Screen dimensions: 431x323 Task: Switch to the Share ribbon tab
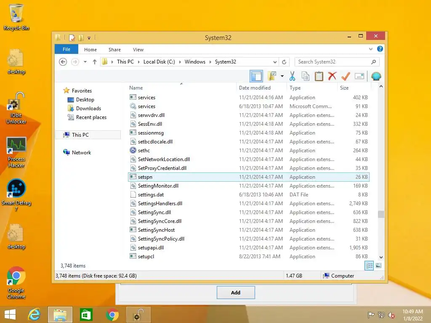[x=114, y=50]
